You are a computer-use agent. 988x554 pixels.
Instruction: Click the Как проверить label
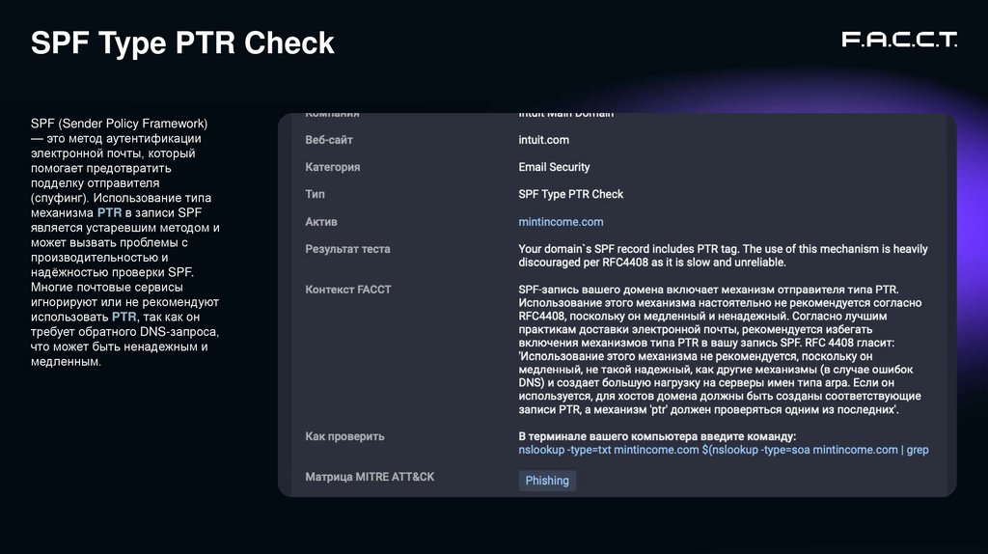pyautogui.click(x=344, y=436)
